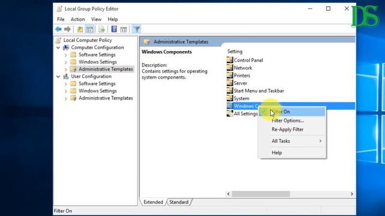Expand Software Settings under User Configuration
Viewport: 385px width, 216px height.
(66, 84)
